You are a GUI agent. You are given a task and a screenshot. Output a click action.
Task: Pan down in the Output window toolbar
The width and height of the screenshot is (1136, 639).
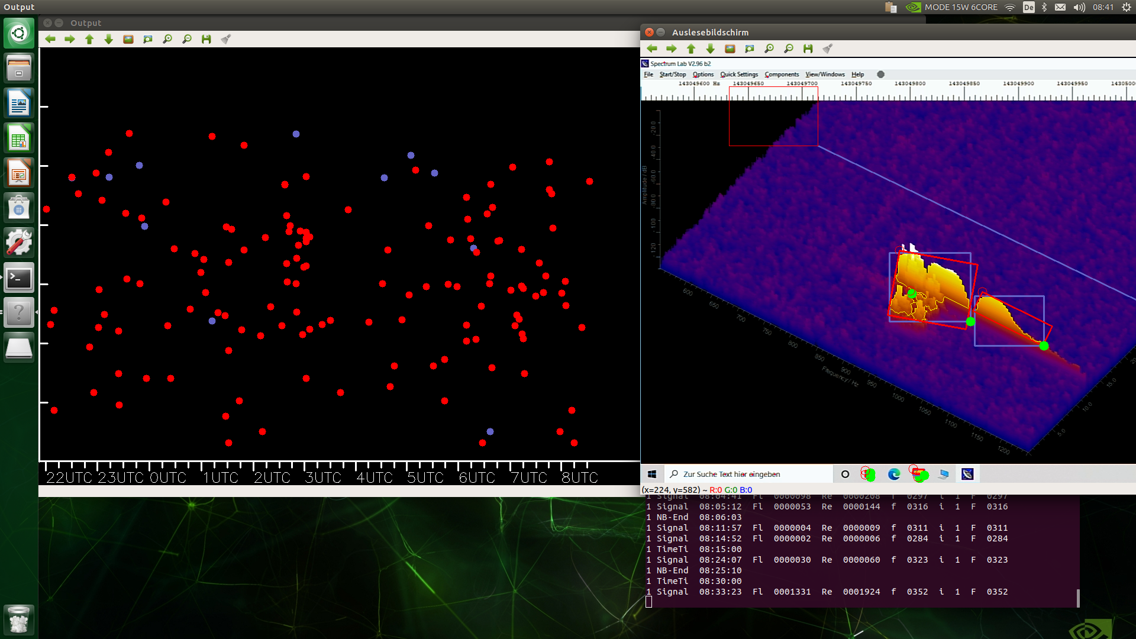(109, 39)
